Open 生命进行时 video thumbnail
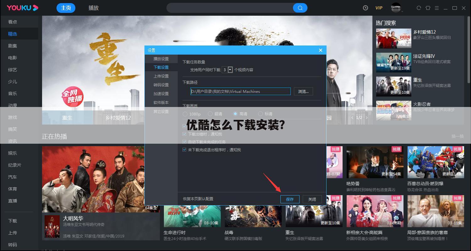Screen dimensions: 471x251 tap(192, 211)
